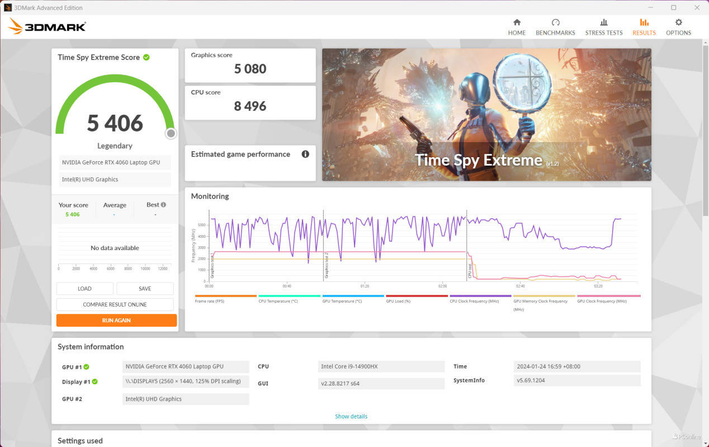Toggle GPU Load (%) legend entry
The height and width of the screenshot is (447, 709).
(417, 299)
